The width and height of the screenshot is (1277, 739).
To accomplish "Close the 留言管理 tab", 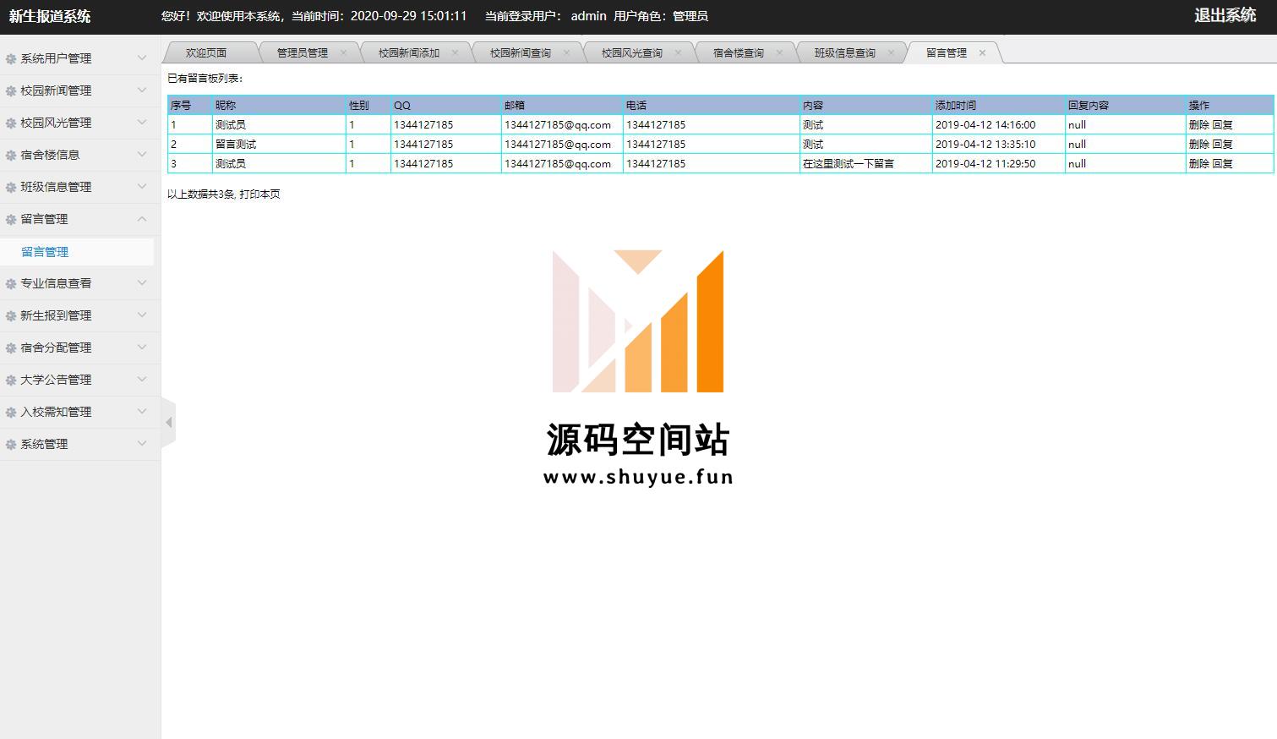I will click(982, 52).
